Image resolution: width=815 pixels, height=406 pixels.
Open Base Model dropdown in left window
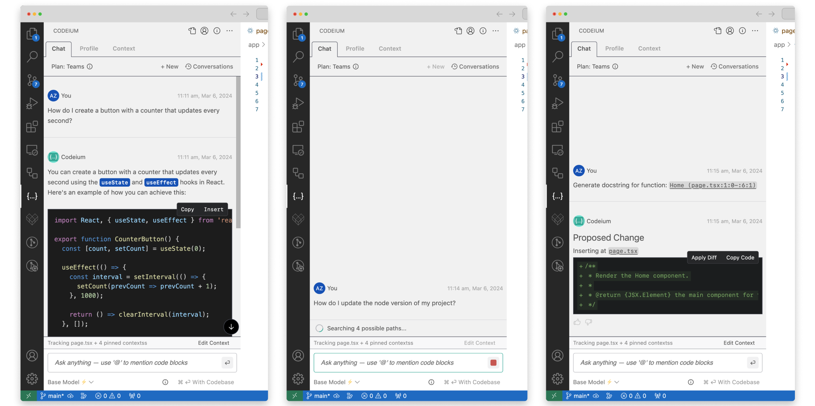coord(71,382)
